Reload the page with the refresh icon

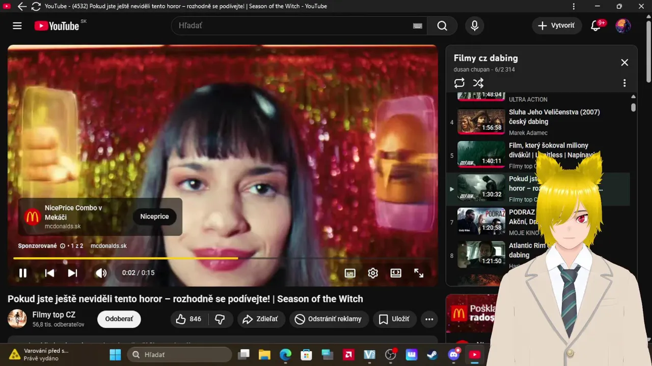click(x=36, y=7)
